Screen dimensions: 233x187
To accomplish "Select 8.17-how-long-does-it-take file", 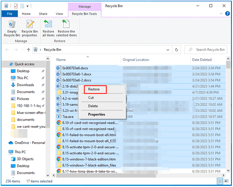I will [90, 171].
